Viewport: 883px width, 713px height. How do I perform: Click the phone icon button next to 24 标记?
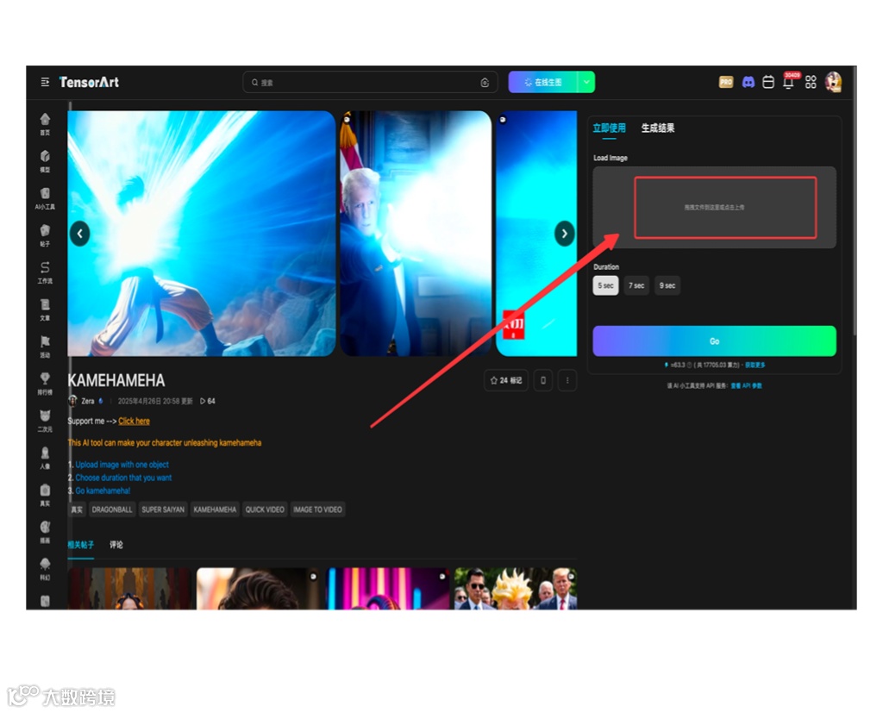click(543, 381)
